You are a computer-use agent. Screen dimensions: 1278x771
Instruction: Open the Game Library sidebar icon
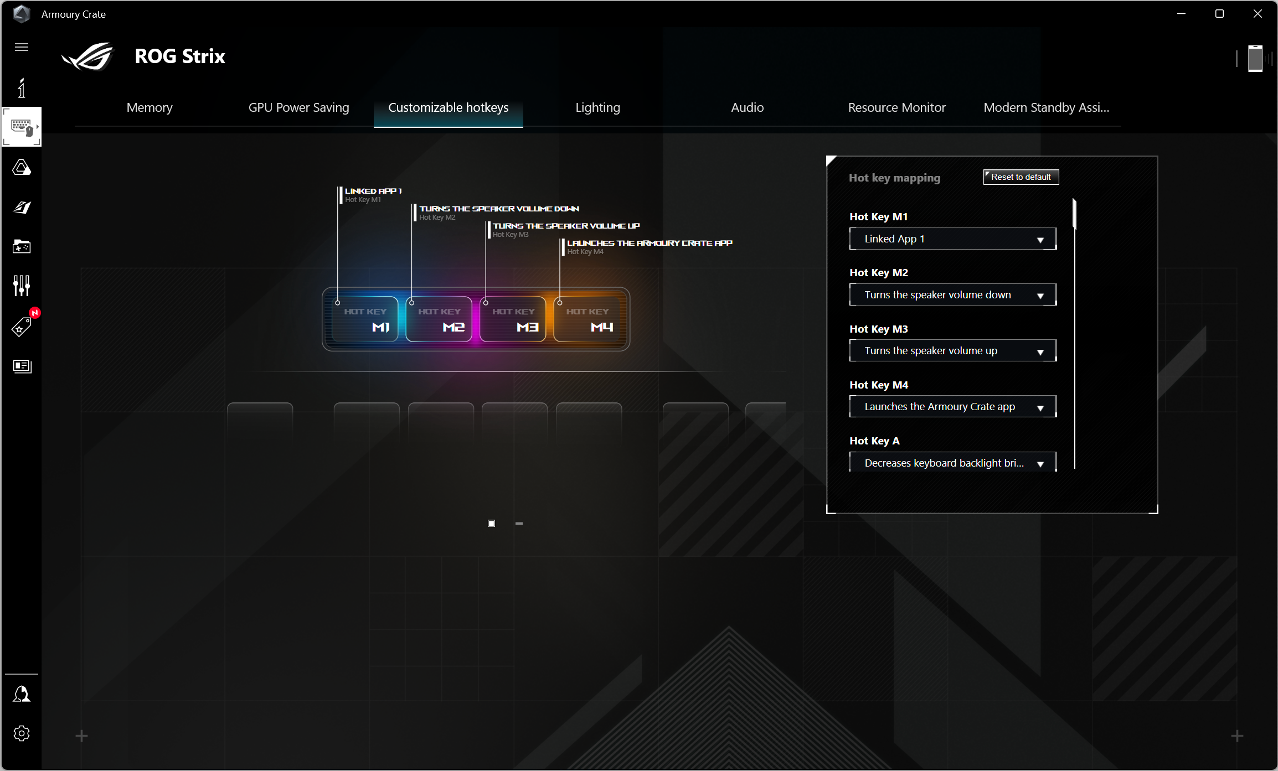coord(22,246)
